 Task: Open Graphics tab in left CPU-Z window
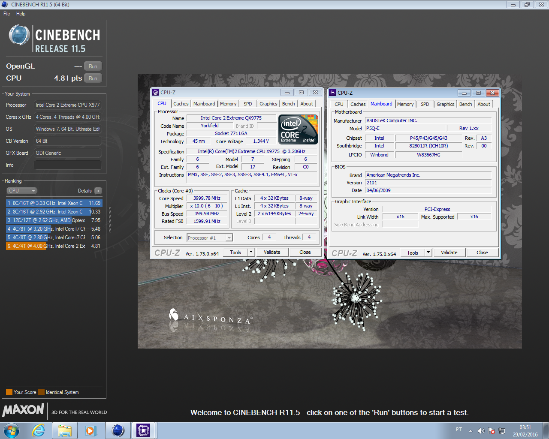(x=268, y=104)
